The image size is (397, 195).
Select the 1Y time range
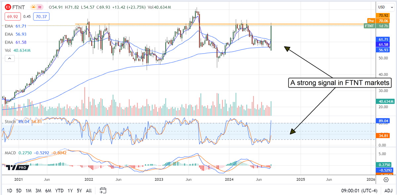70,190
